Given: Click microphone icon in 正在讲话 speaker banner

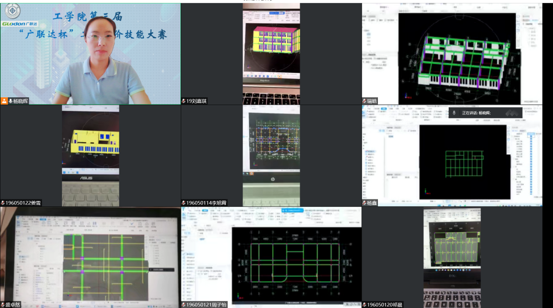Looking at the screenshot, I should tap(454, 112).
